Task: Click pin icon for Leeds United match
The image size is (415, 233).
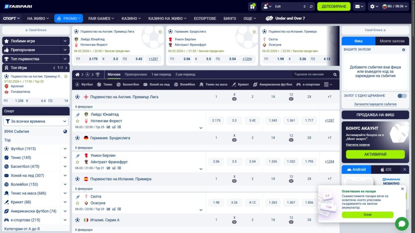Action: pos(78,115)
